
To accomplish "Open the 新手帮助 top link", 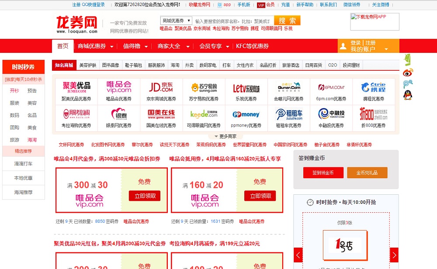I will click(305, 5).
